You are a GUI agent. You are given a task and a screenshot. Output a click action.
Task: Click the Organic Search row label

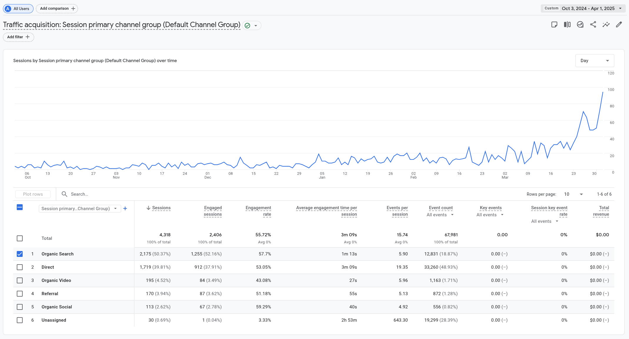(x=58, y=254)
